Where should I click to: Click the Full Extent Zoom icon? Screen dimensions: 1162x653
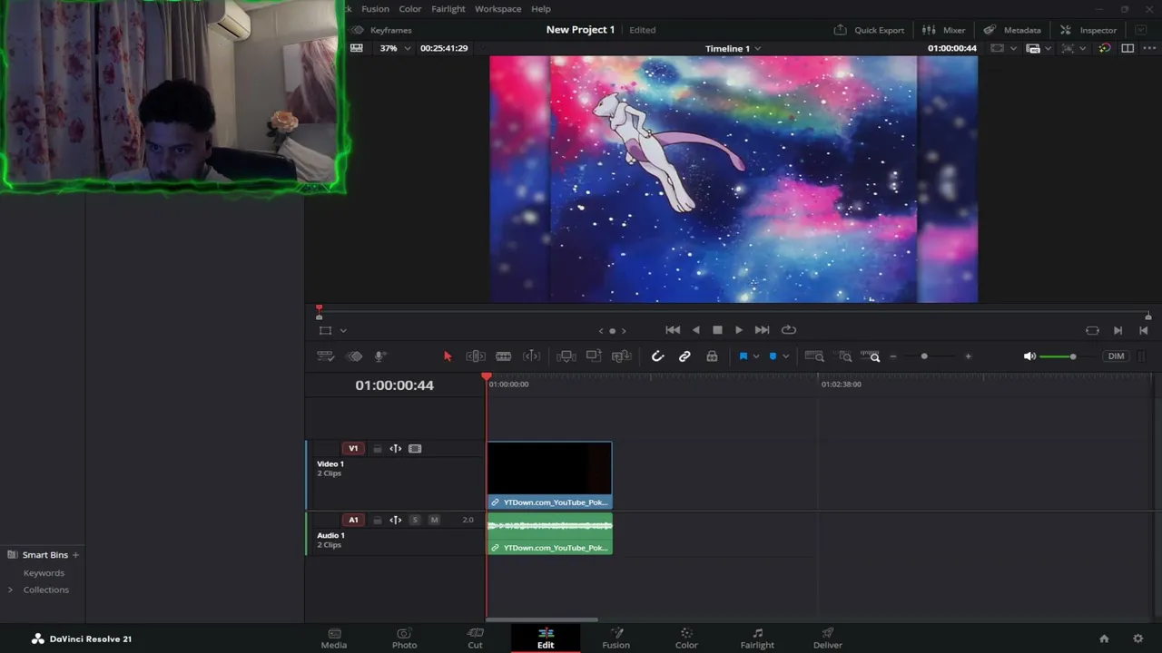(x=814, y=356)
